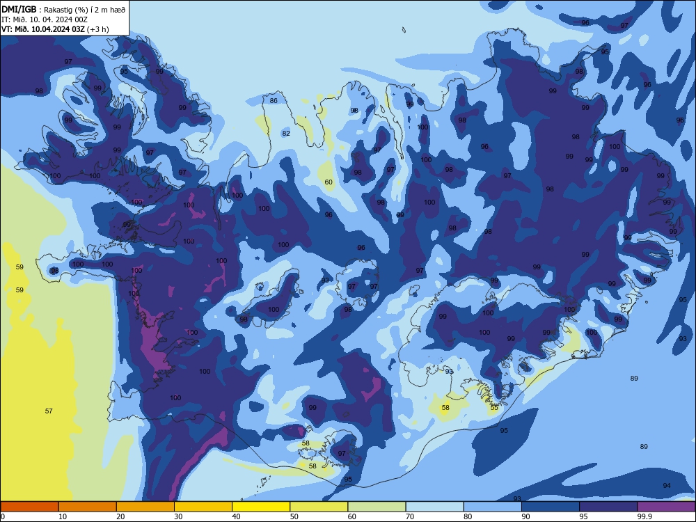This screenshot has height=522, width=696.
Task: Pick the 95–99.9 dark indigo legend swatch
Action: tap(608, 507)
